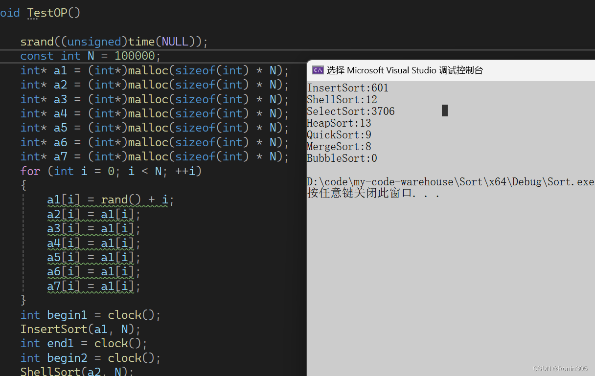Viewport: 595px width, 376px height.
Task: Select the QuickSort:9 output line
Action: [339, 135]
